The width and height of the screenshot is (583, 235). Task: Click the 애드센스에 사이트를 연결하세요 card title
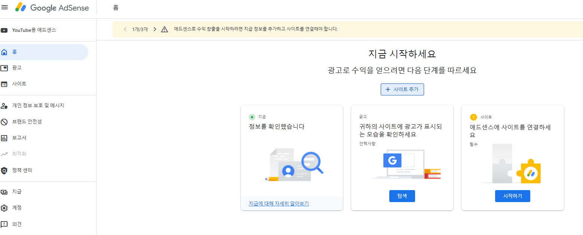point(510,131)
